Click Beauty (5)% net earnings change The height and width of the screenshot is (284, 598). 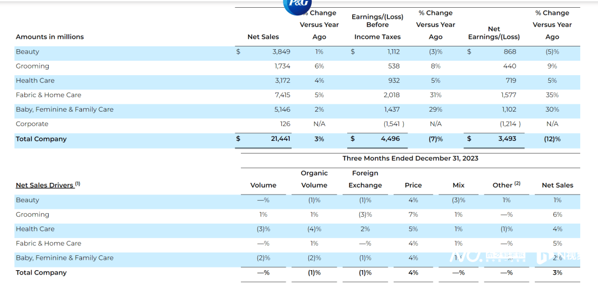[552, 52]
